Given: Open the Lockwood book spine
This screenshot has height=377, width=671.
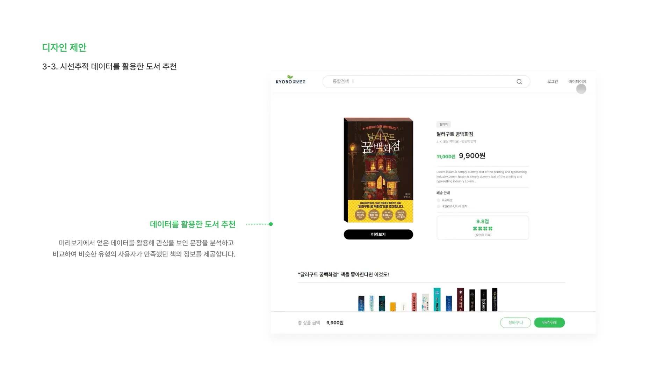Looking at the screenshot, I should coord(483,300).
